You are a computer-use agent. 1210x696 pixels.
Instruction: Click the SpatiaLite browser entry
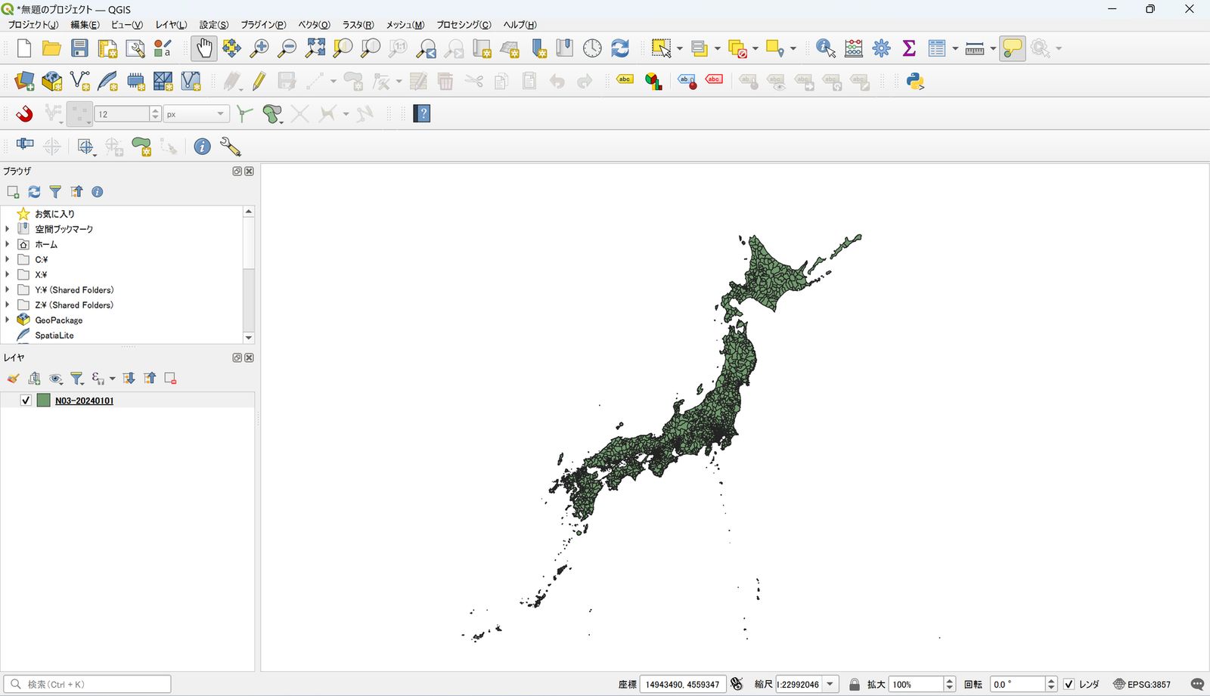(x=54, y=336)
